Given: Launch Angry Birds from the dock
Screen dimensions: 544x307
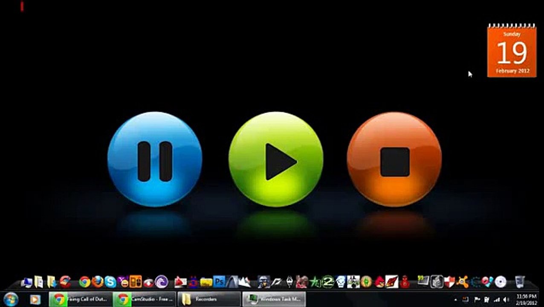Looking at the screenshot, I should (x=379, y=282).
